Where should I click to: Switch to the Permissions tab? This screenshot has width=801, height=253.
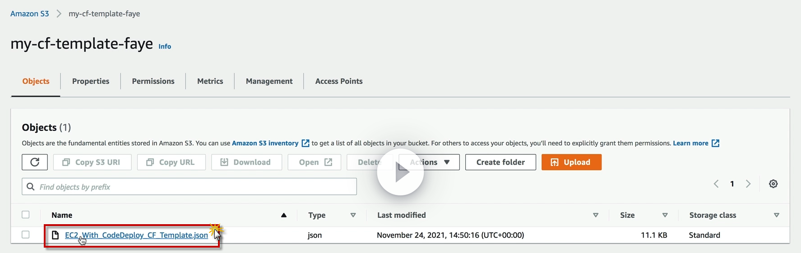click(x=153, y=81)
